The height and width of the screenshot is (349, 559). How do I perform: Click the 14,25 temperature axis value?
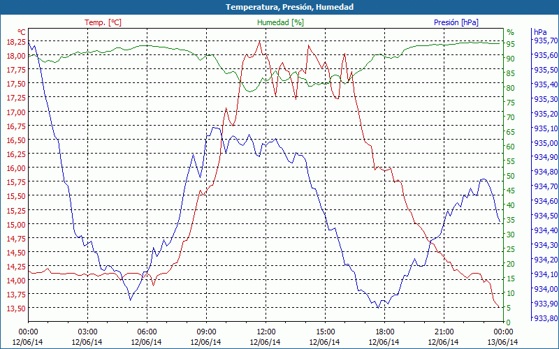point(16,267)
